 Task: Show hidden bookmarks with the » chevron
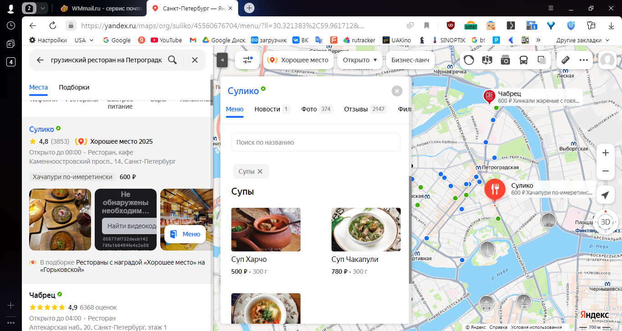click(538, 40)
